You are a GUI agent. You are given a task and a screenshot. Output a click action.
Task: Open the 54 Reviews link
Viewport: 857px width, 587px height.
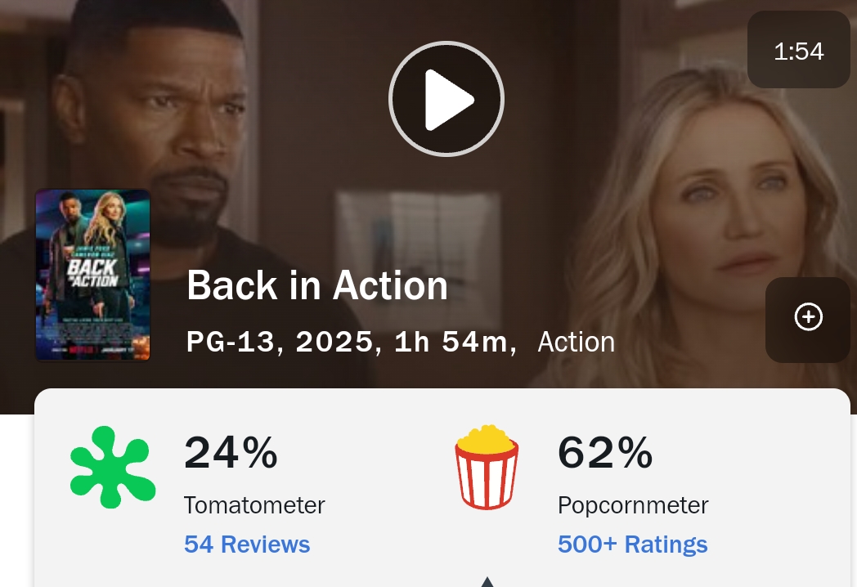pyautogui.click(x=247, y=544)
